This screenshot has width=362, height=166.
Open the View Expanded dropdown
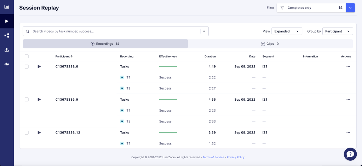(x=287, y=31)
